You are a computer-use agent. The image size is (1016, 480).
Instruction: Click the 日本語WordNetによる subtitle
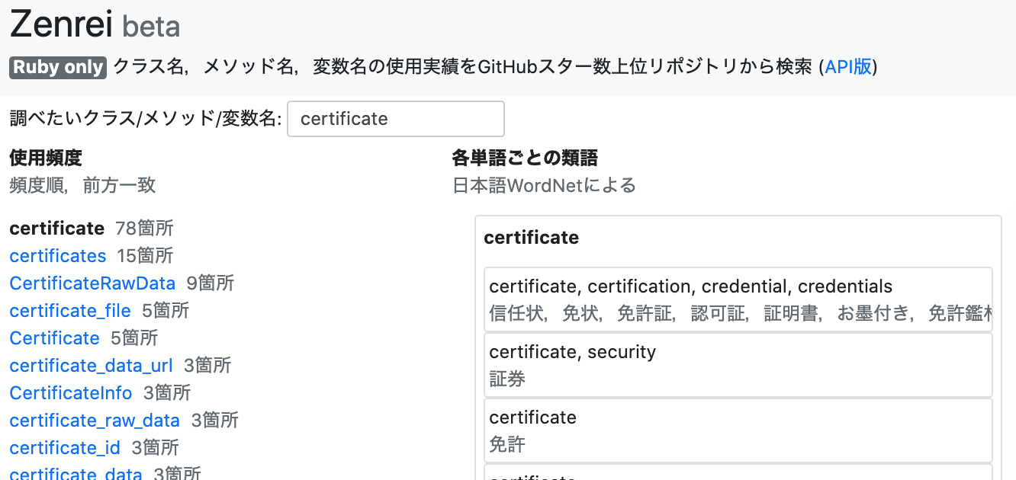click(544, 185)
